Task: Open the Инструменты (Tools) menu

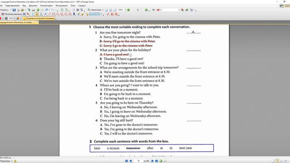Action: click(62, 6)
